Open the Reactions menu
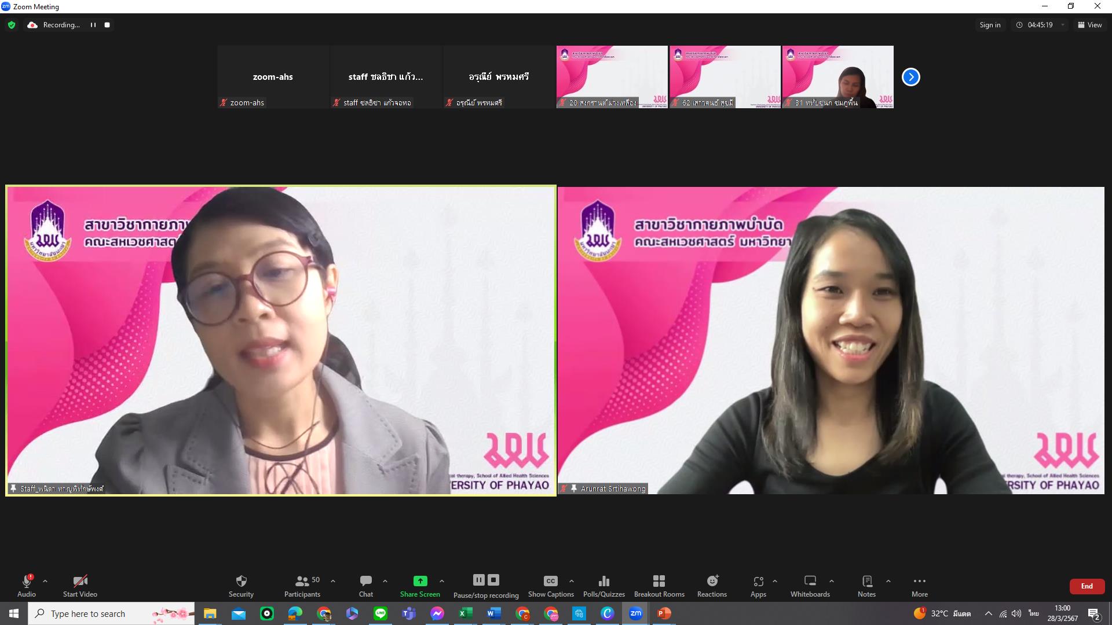This screenshot has width=1112, height=625. click(712, 586)
